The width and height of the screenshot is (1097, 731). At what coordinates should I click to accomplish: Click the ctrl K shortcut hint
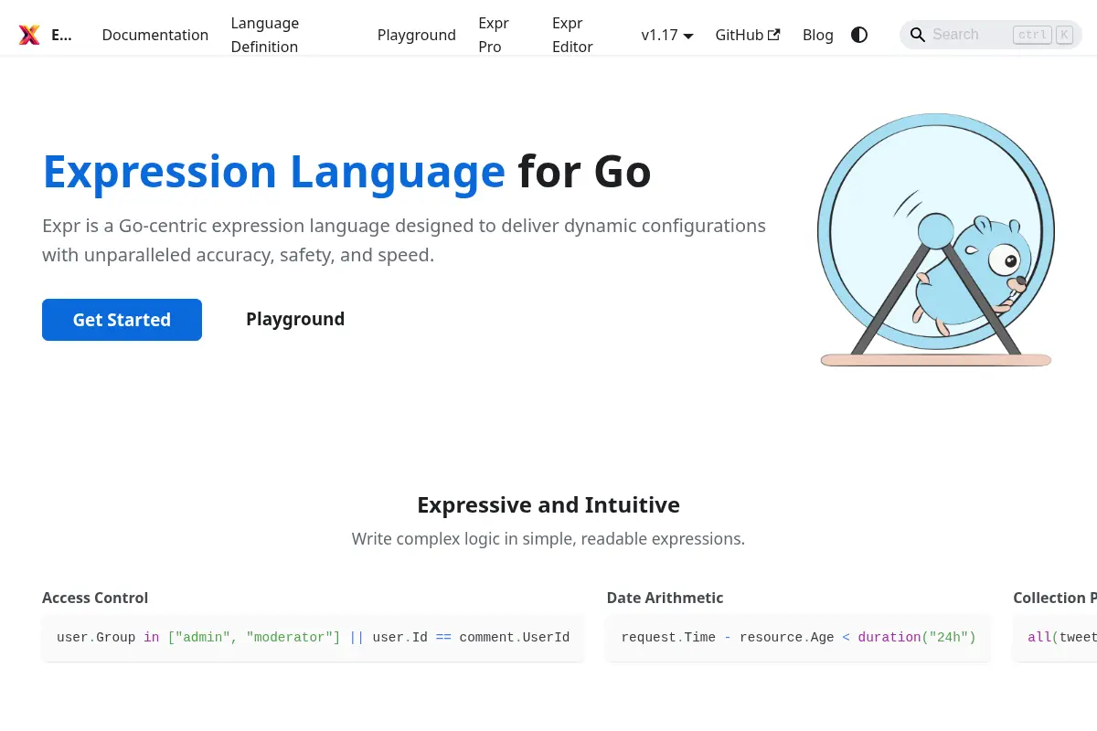coord(1043,35)
